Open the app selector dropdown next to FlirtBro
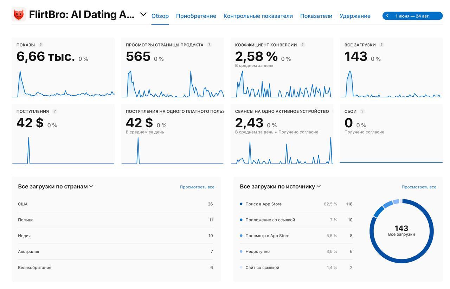Screen dimensions: 450x289 point(143,14)
